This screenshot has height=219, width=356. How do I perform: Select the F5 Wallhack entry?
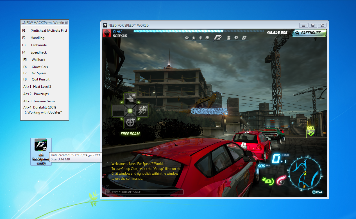point(34,60)
